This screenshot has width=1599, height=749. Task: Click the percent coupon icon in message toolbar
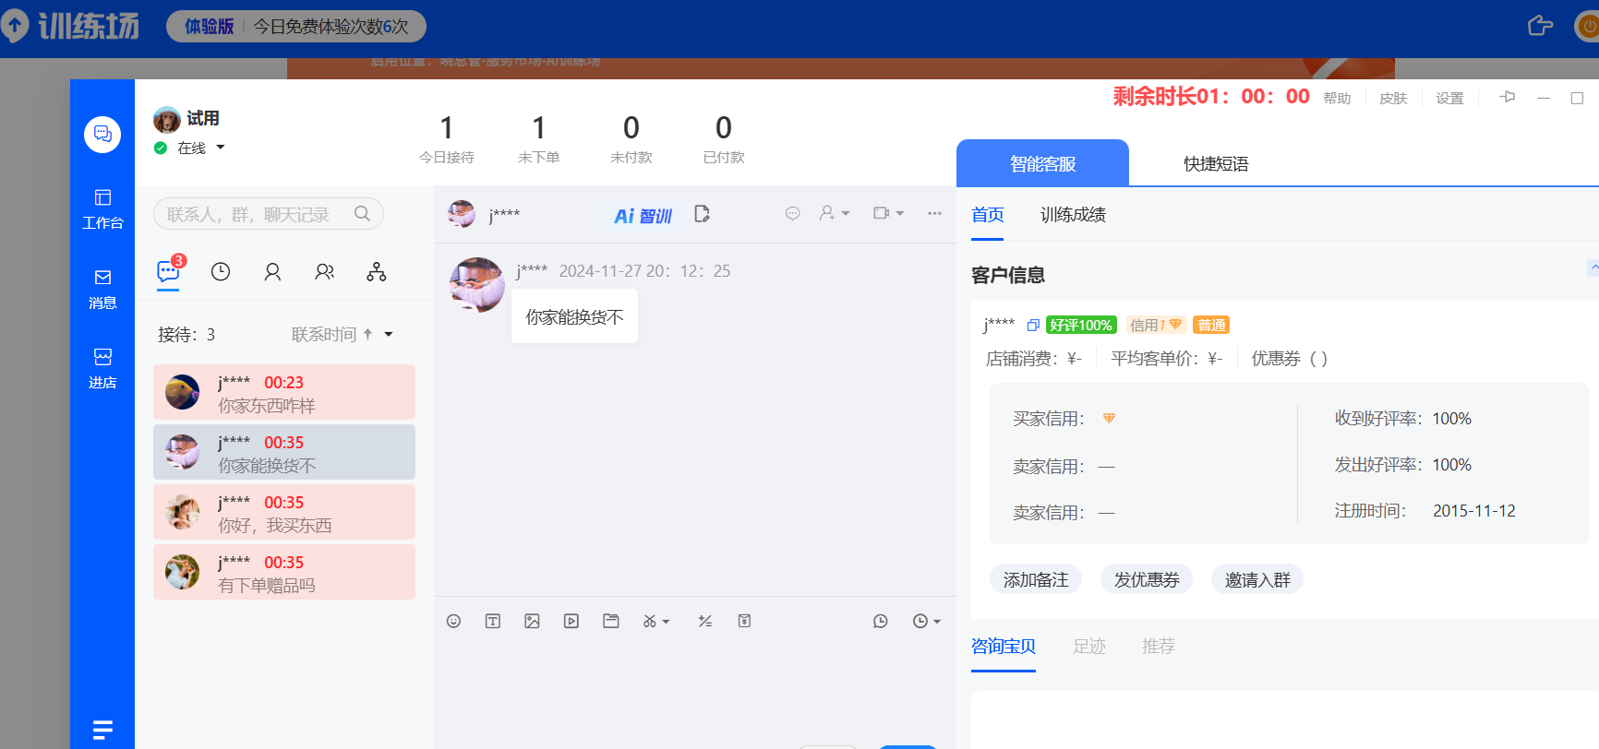point(705,621)
